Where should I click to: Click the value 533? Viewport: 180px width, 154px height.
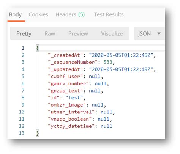[108, 62]
